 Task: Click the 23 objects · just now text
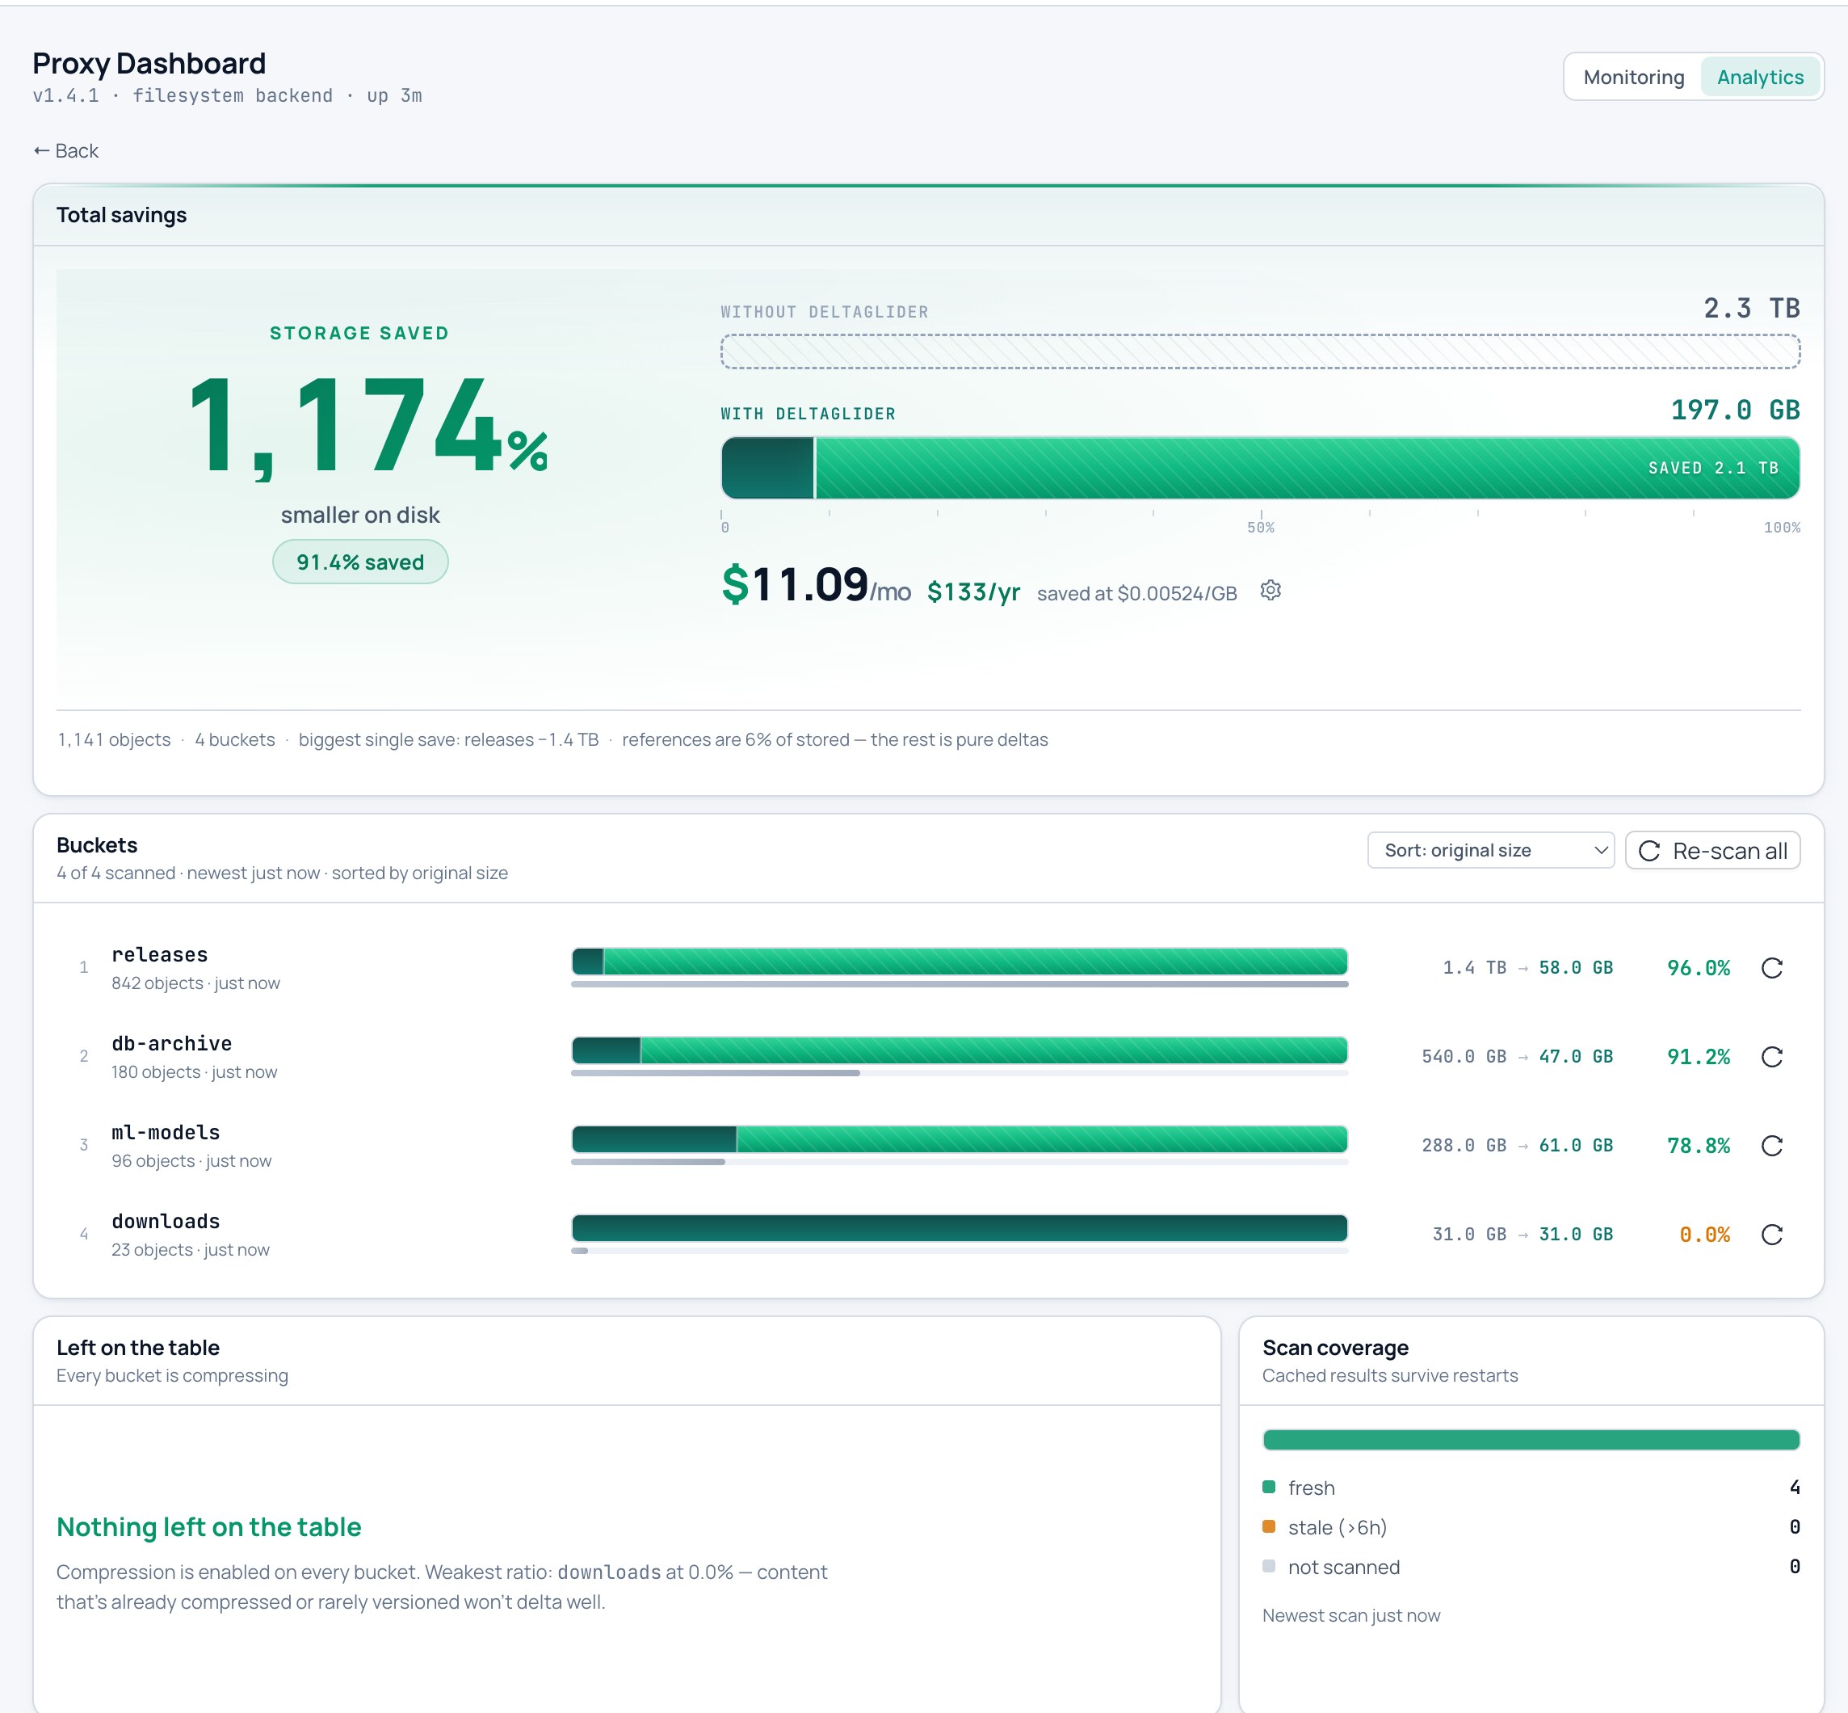click(x=191, y=1251)
